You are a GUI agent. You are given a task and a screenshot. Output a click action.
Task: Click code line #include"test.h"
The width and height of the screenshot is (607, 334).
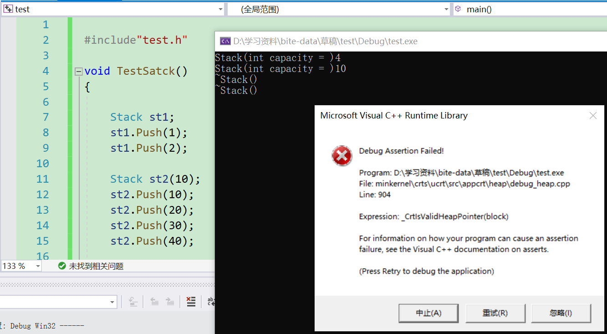(x=136, y=40)
